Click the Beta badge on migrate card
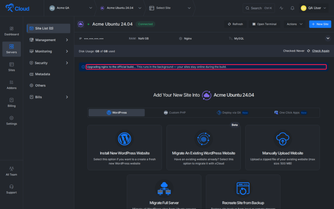The image size is (334, 209). point(235,125)
